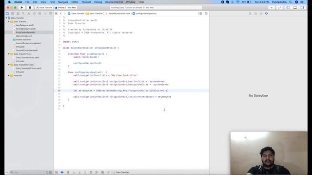Open the Source Control menu
The height and width of the screenshot is (175, 312).
[x=114, y=2]
